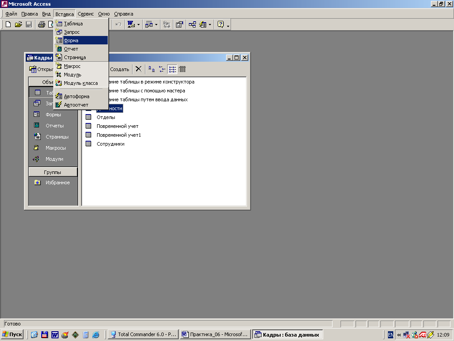Select Форма in the Вставка menu
This screenshot has height=341, width=454.
[x=81, y=40]
